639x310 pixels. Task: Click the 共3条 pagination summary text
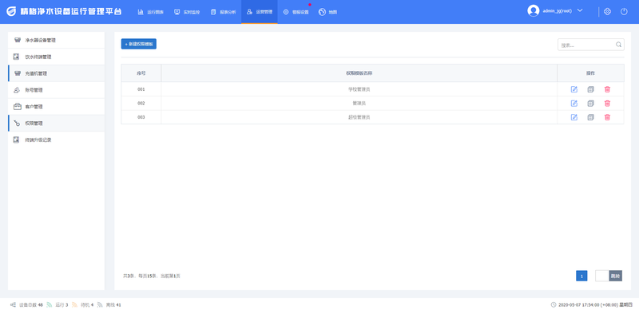pyautogui.click(x=152, y=276)
